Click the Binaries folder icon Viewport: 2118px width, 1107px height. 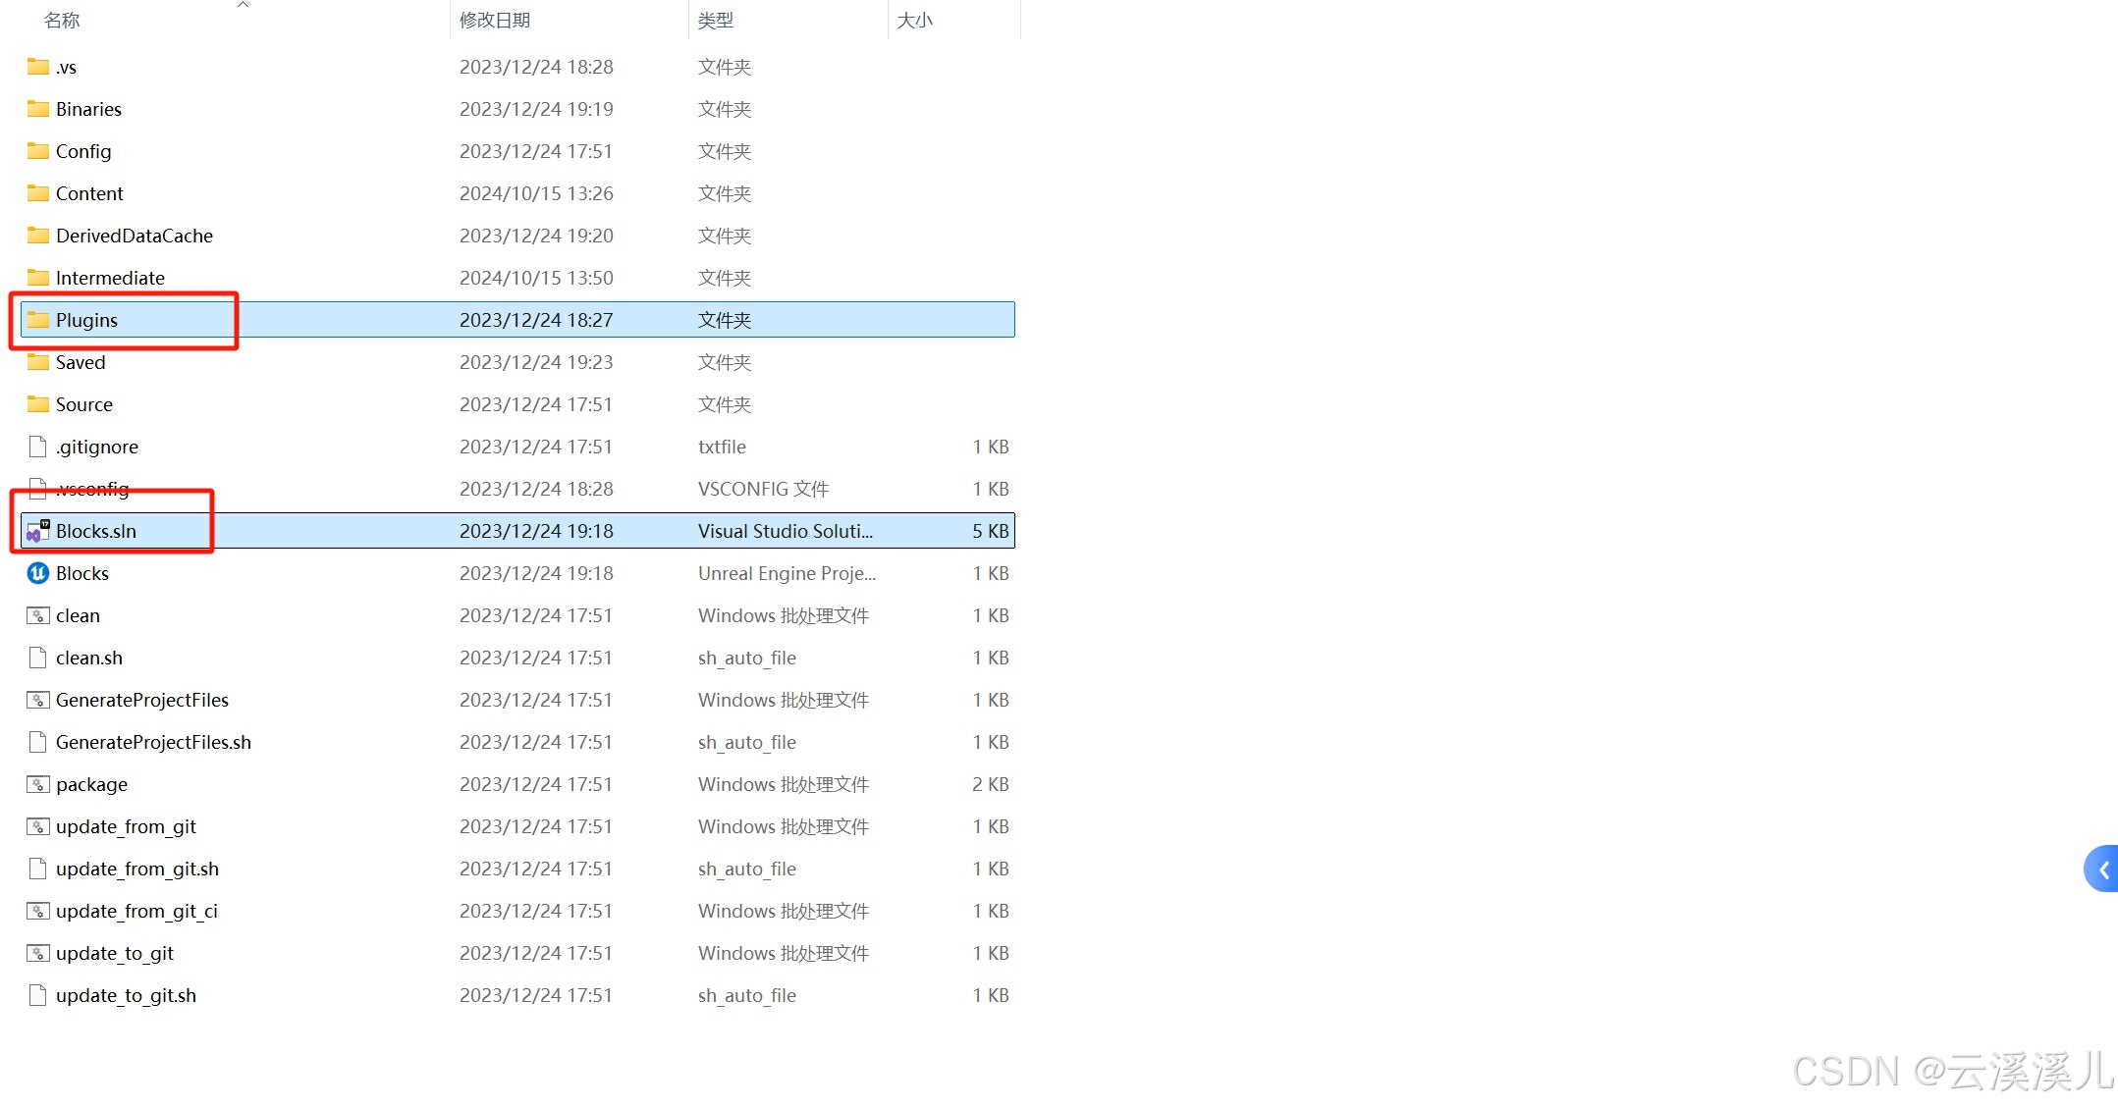point(37,109)
